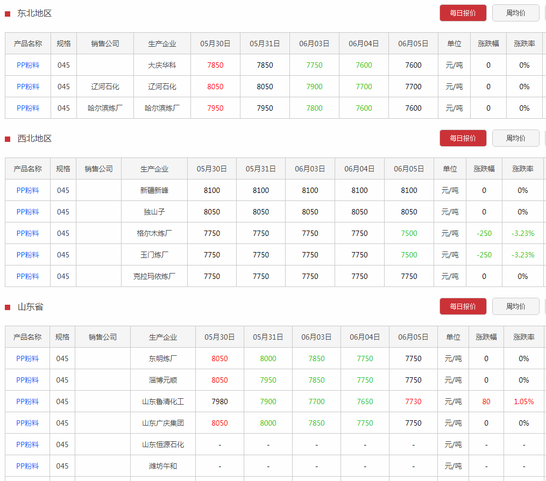Click 新疆新峰 producer cell

click(154, 190)
